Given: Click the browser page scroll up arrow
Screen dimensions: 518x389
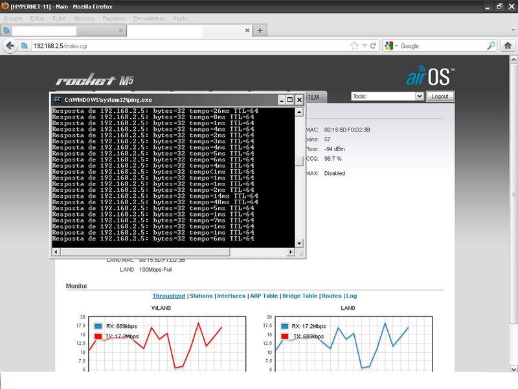Looking at the screenshot, I should click(513, 60).
